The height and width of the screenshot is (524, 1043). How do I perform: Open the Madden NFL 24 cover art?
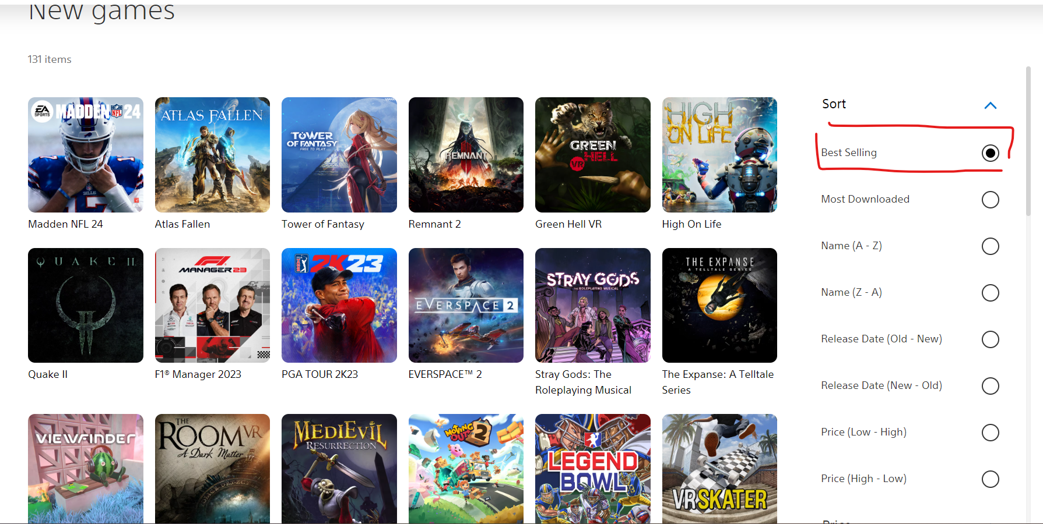[86, 155]
